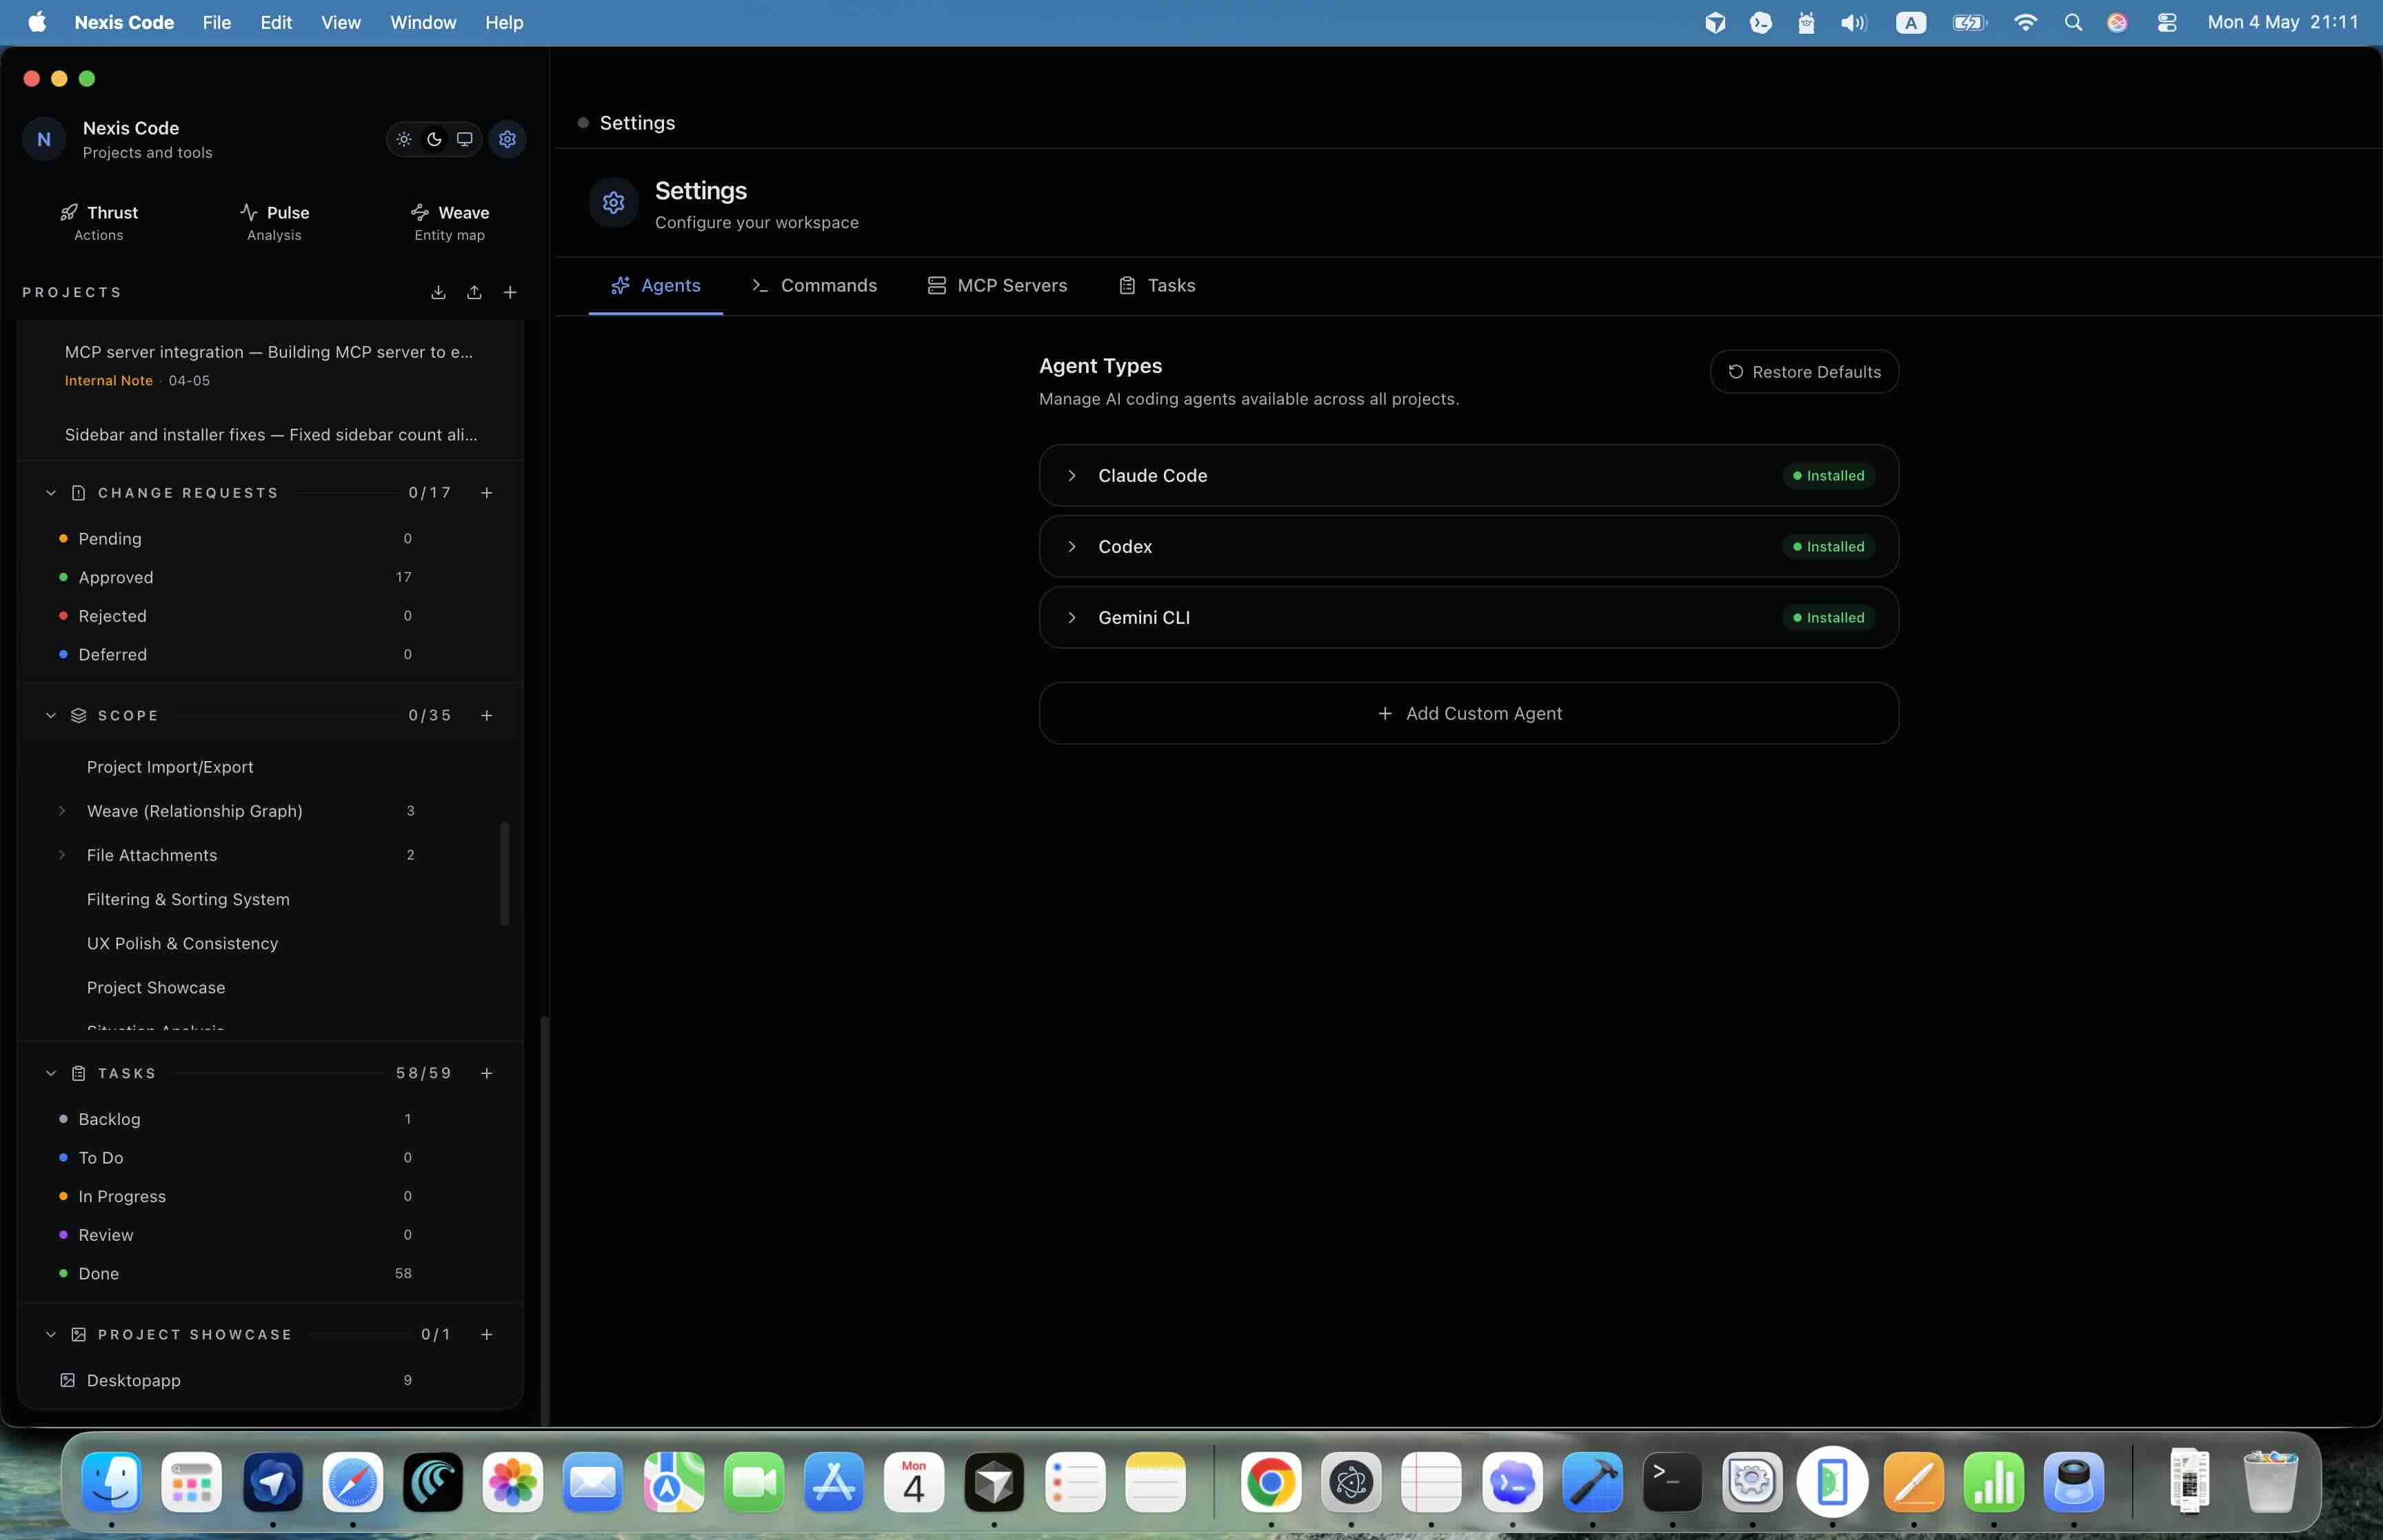Open Google Chrome from the Dock

pyautogui.click(x=1271, y=1481)
